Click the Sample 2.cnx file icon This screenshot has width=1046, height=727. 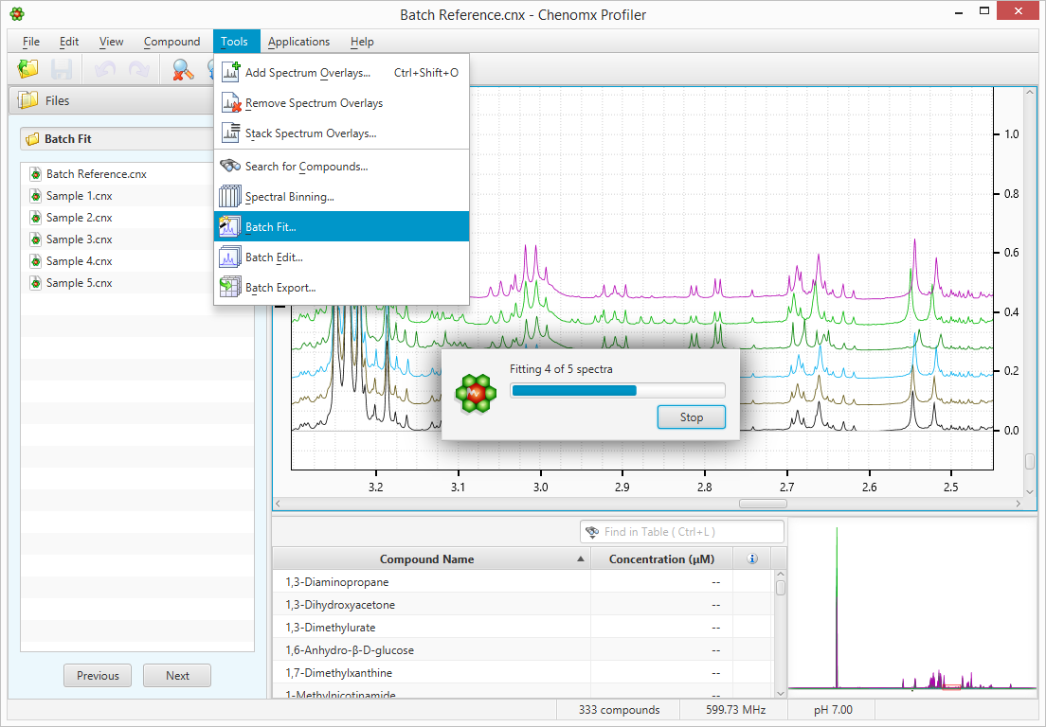35,218
